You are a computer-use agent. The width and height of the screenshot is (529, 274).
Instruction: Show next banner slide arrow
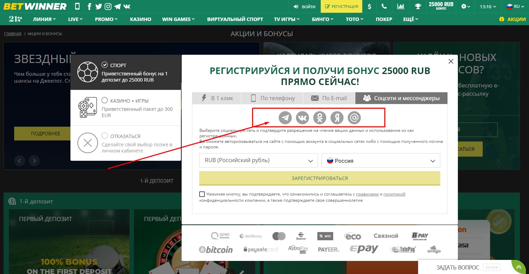pyautogui.click(x=34, y=160)
